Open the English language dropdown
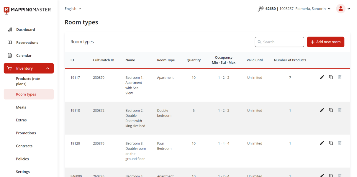The height and width of the screenshot is (177, 357). point(73,9)
